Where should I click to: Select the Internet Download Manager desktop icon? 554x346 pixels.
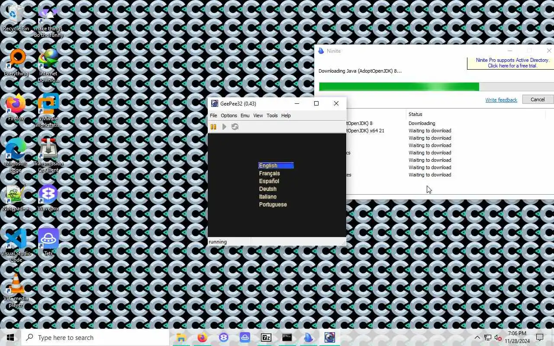(48, 66)
